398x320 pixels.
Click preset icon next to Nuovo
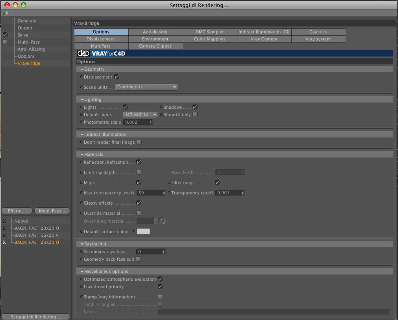click(x=5, y=221)
